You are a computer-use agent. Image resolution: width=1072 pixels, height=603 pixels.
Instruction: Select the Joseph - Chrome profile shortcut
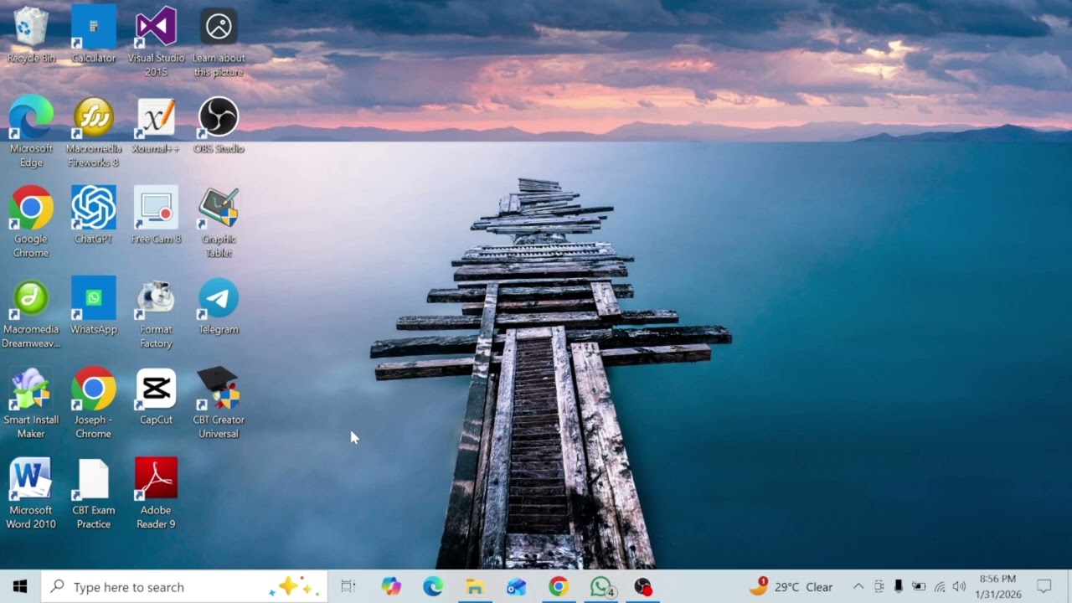(94, 404)
